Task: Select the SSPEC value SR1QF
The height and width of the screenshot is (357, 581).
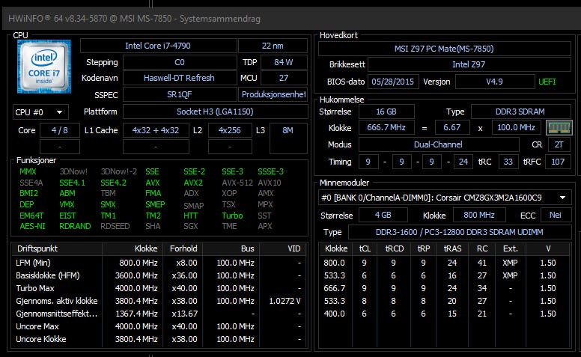Action: tap(180, 94)
